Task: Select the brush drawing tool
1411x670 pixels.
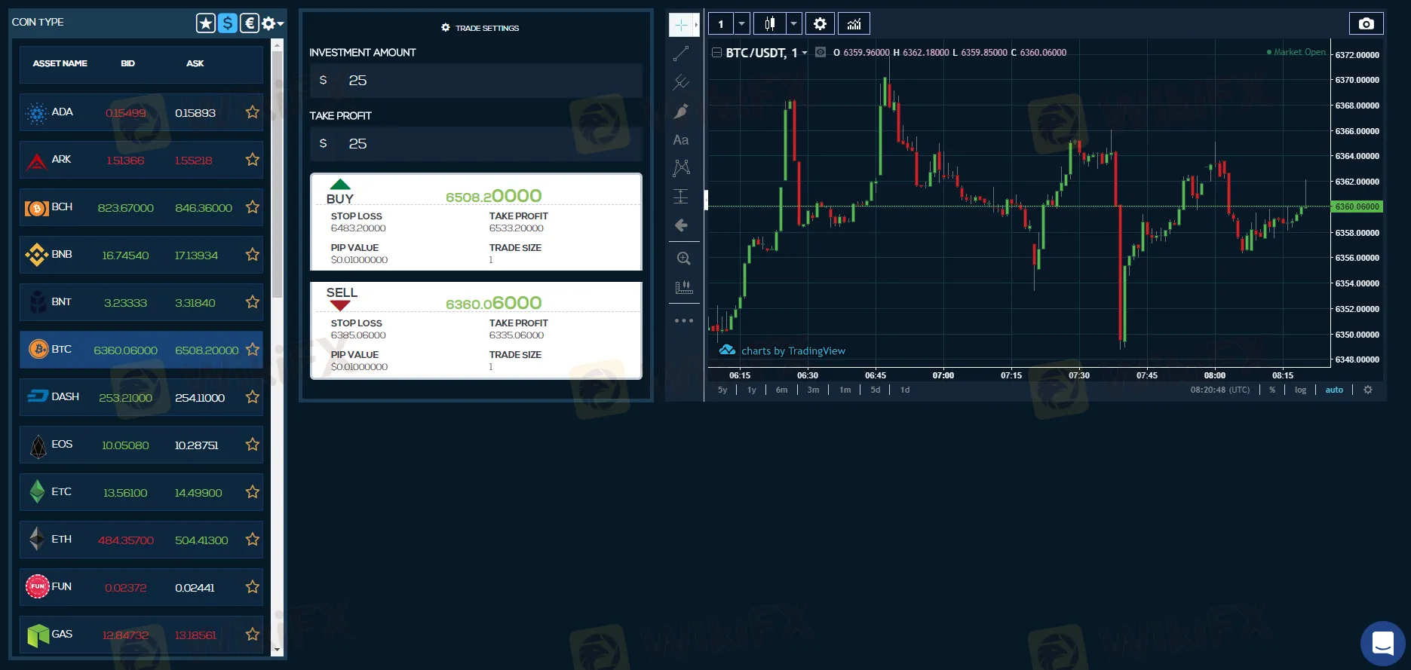Action: pos(681,112)
